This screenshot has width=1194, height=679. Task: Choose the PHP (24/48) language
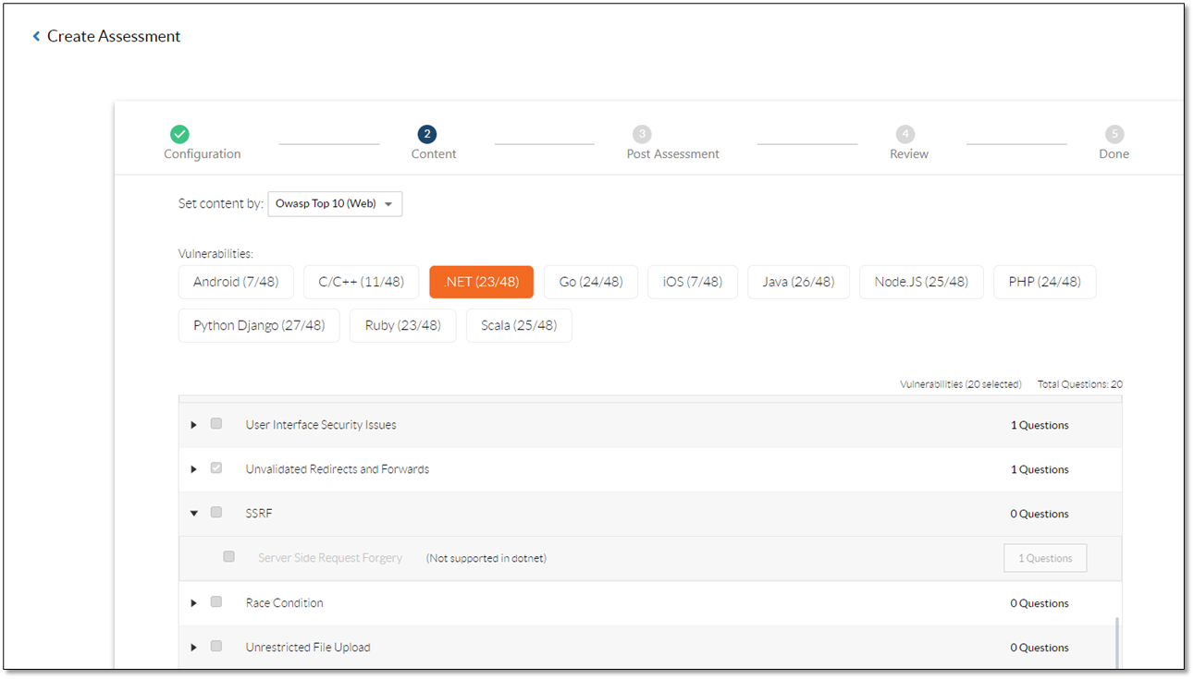[x=1044, y=282]
